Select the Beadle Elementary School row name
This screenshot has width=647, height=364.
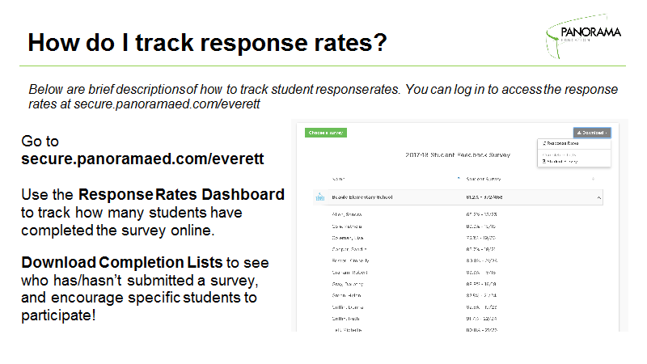(x=362, y=197)
